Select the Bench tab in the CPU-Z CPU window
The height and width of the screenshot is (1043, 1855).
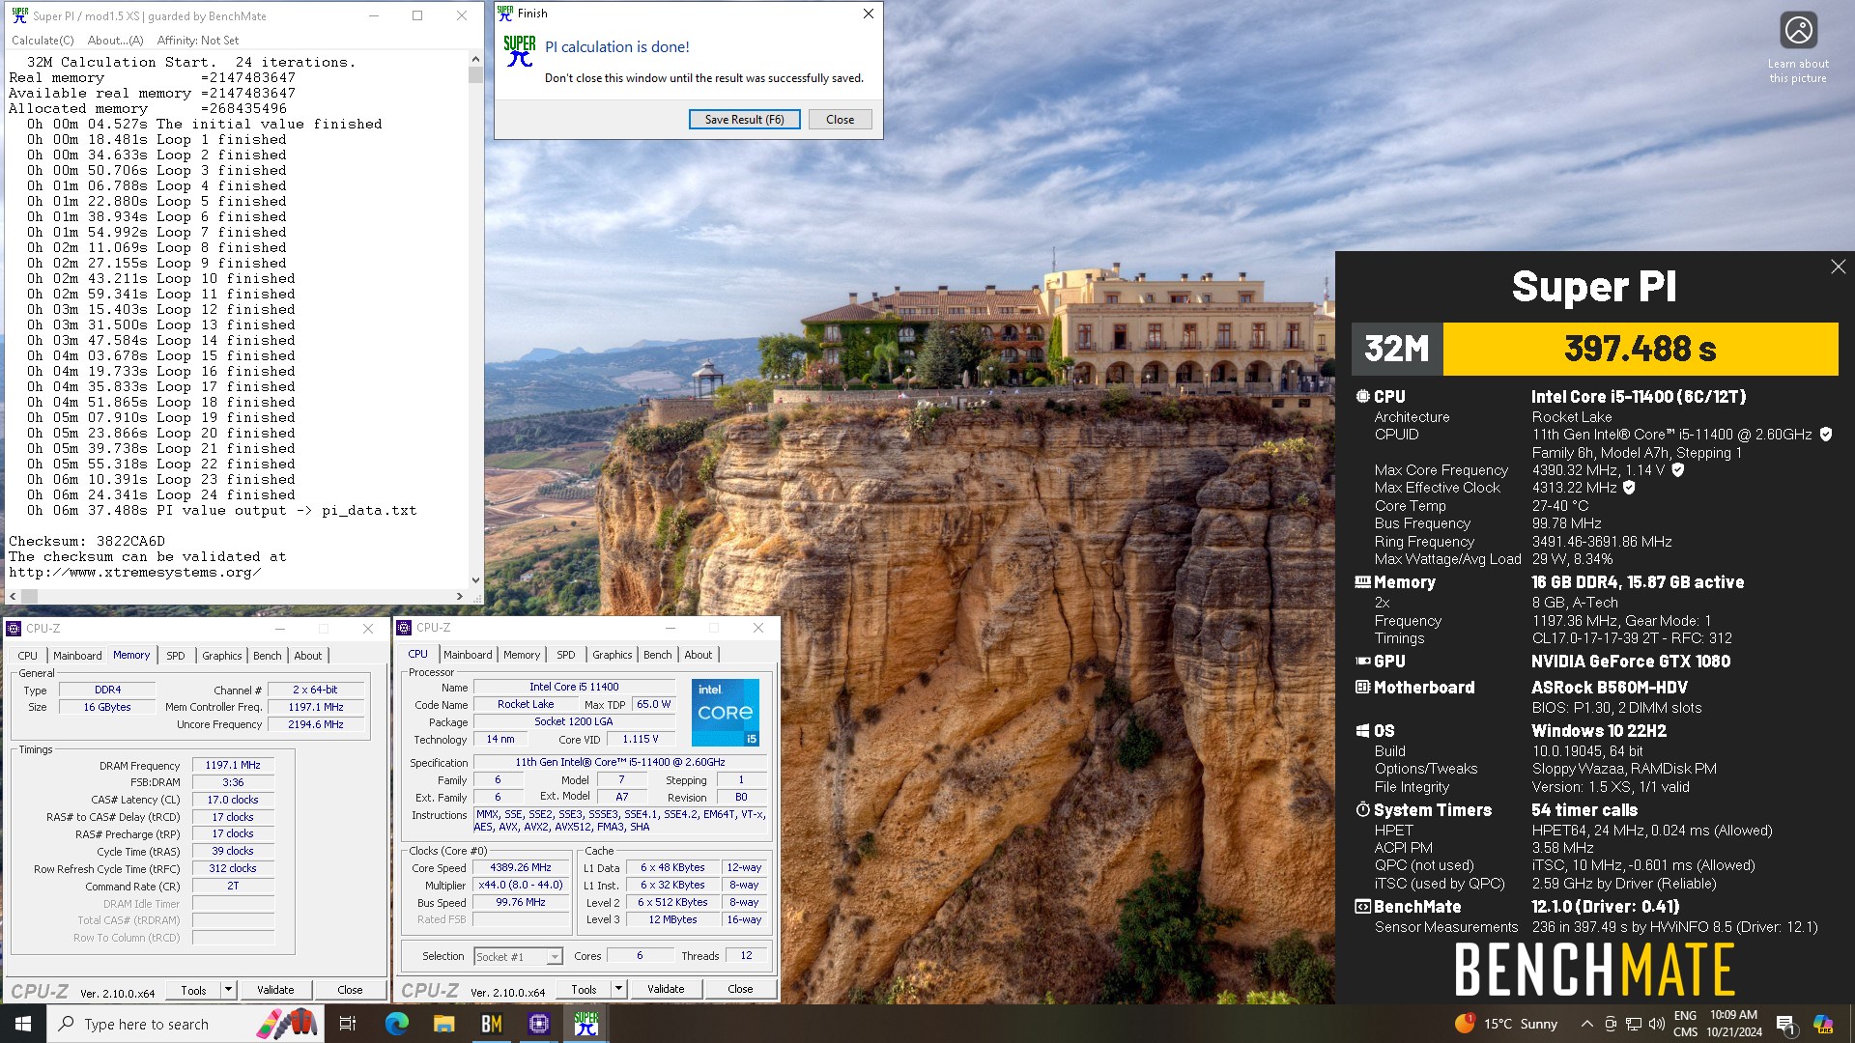tap(658, 655)
